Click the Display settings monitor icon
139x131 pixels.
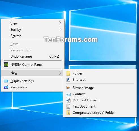pos(6,81)
